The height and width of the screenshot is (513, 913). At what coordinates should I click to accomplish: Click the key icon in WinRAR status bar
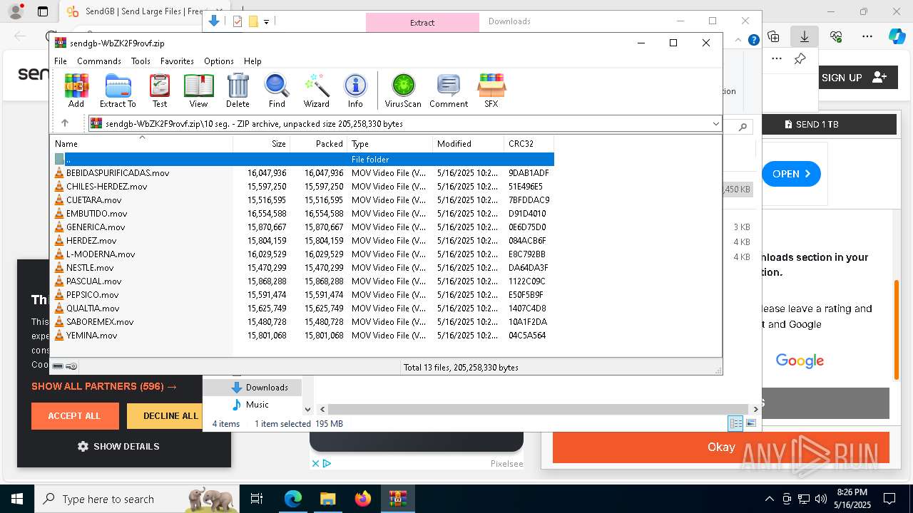point(71,366)
